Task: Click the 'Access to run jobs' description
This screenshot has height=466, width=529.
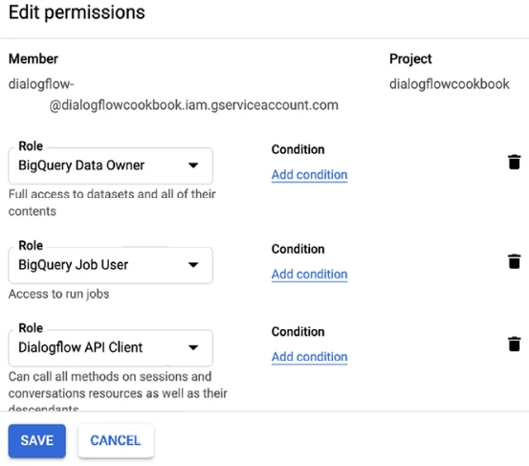Action: pos(58,294)
